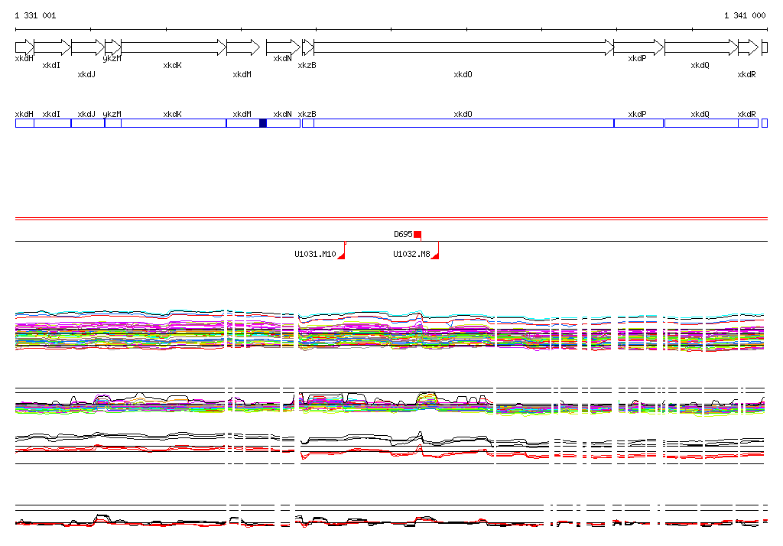Click the 'xkdK' label above the blue track

172,114
